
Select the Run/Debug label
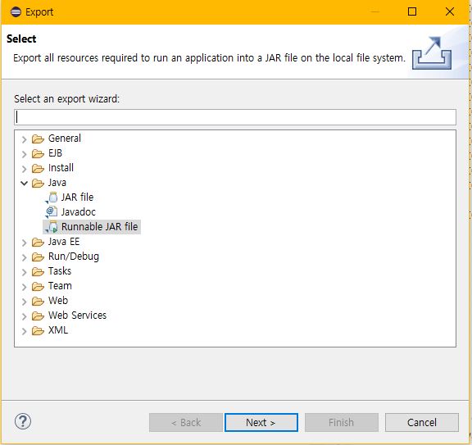coord(74,257)
